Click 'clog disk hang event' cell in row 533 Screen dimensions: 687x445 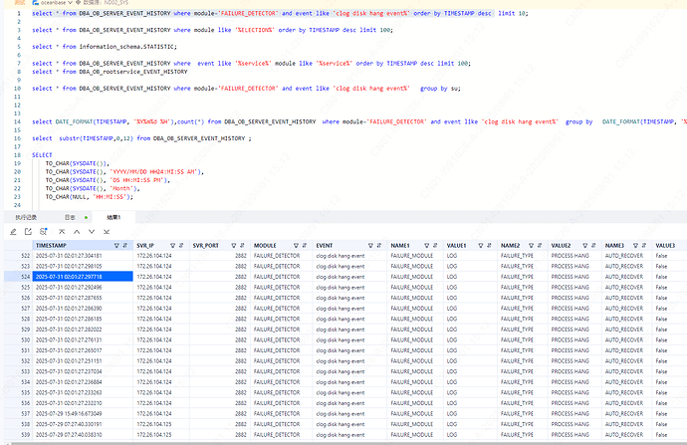[x=350, y=372]
